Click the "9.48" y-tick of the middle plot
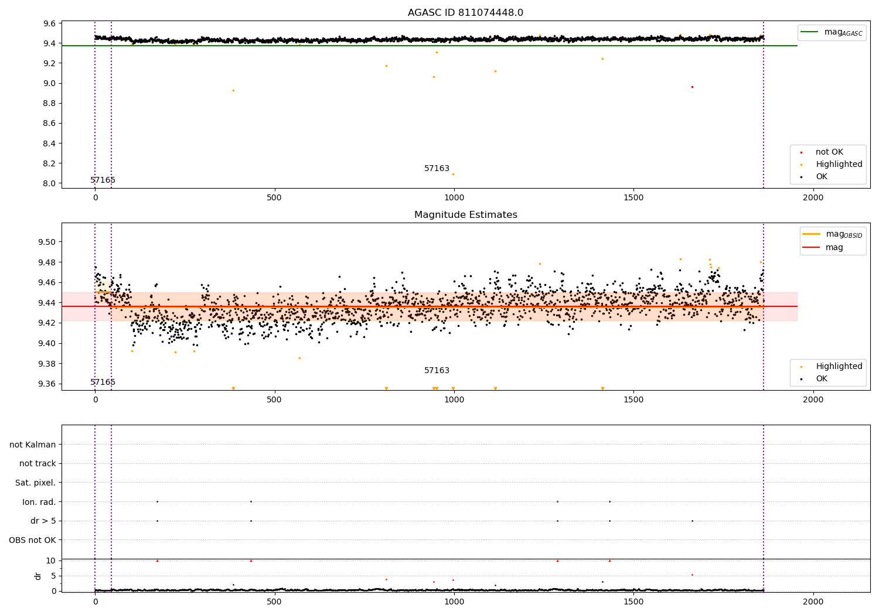The height and width of the screenshot is (615, 879). (47, 262)
